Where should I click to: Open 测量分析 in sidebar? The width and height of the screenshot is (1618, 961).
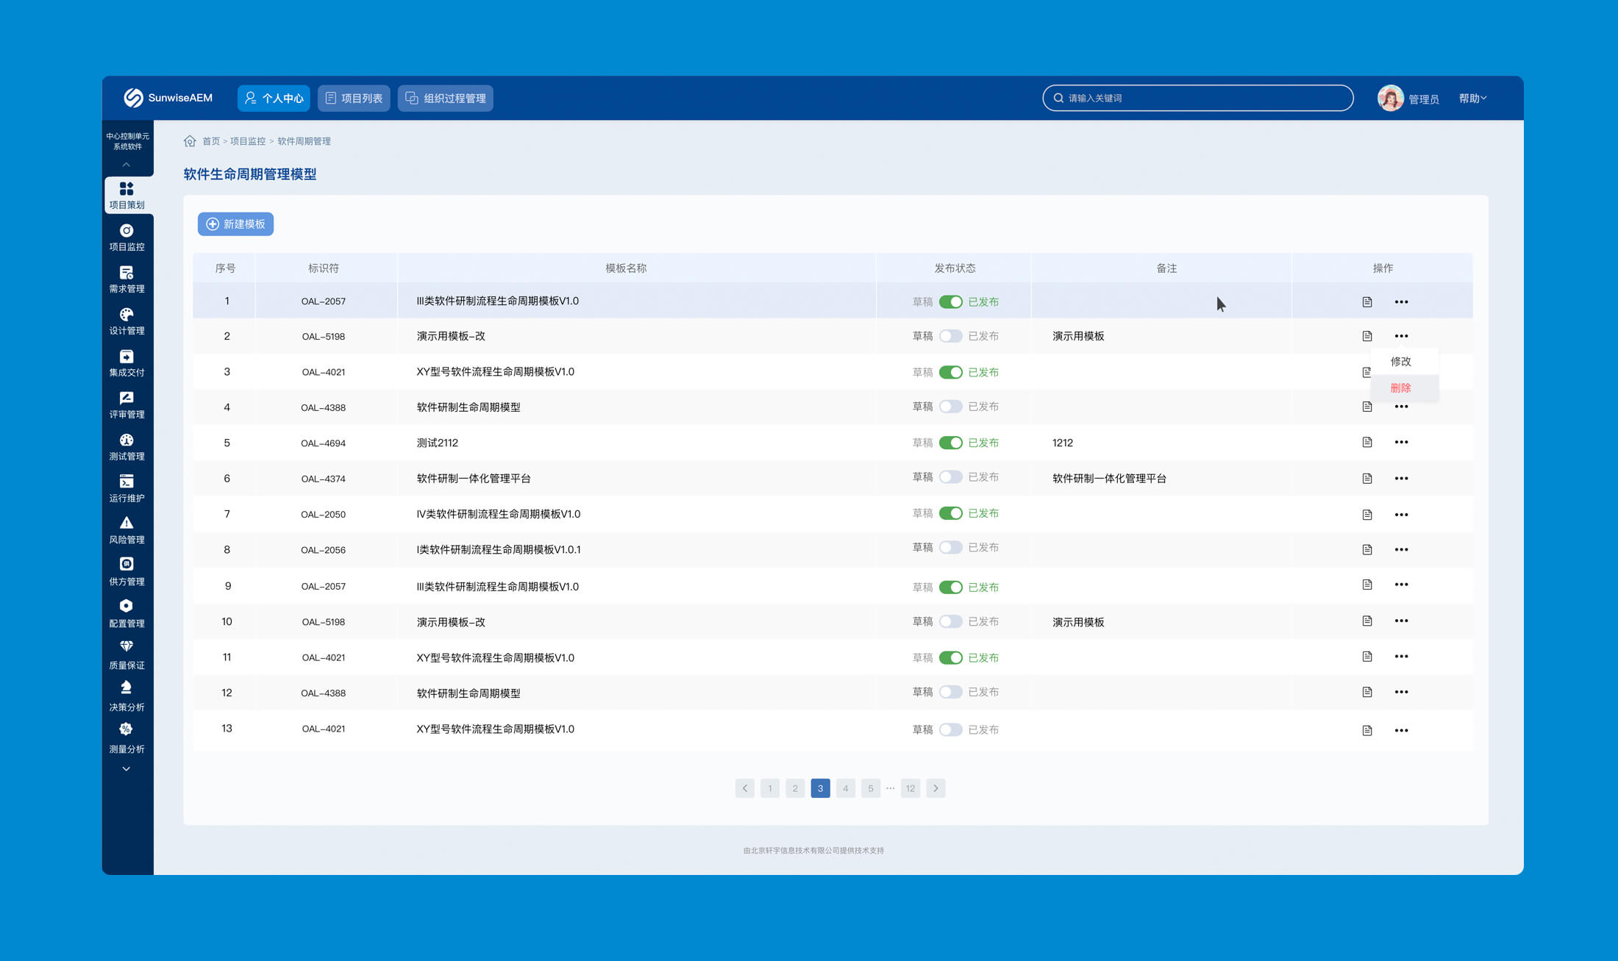pyautogui.click(x=126, y=739)
